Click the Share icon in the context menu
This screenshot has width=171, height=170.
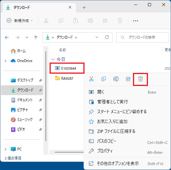(x=128, y=79)
